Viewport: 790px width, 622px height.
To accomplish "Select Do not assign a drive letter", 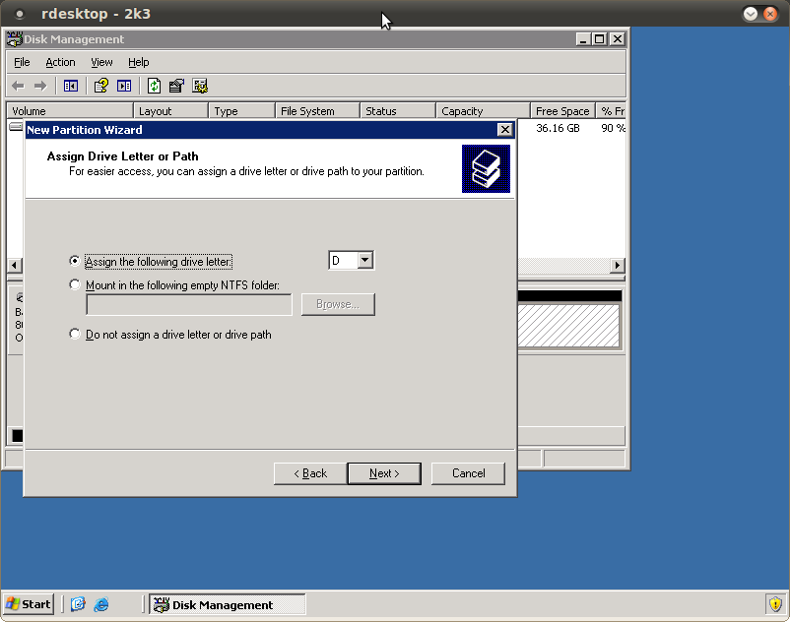I will tap(75, 334).
